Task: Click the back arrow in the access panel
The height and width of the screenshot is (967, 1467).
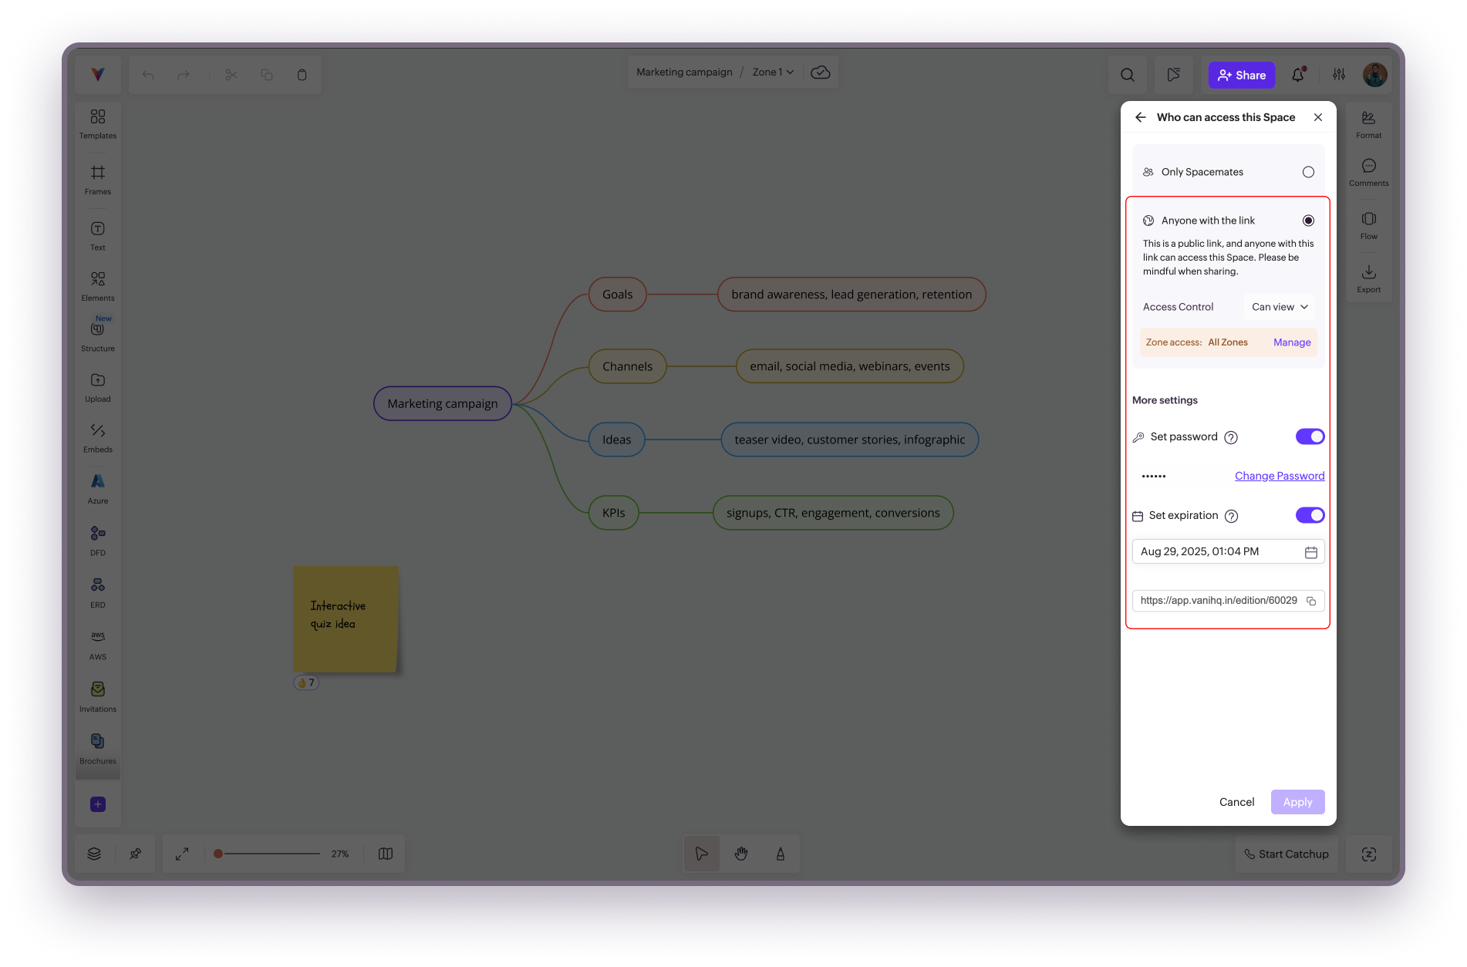Action: coord(1140,117)
